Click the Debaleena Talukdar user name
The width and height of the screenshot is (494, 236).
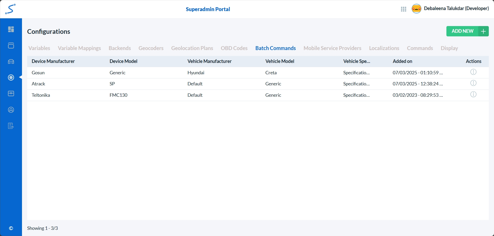[x=456, y=9]
